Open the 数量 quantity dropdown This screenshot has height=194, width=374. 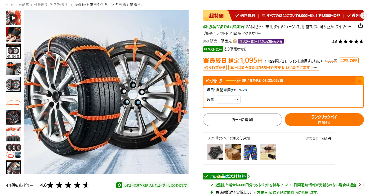[229, 100]
